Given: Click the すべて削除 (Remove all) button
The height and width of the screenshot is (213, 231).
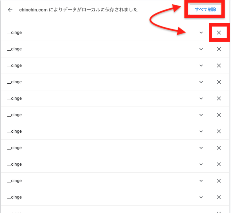Looking at the screenshot, I should (x=205, y=10).
